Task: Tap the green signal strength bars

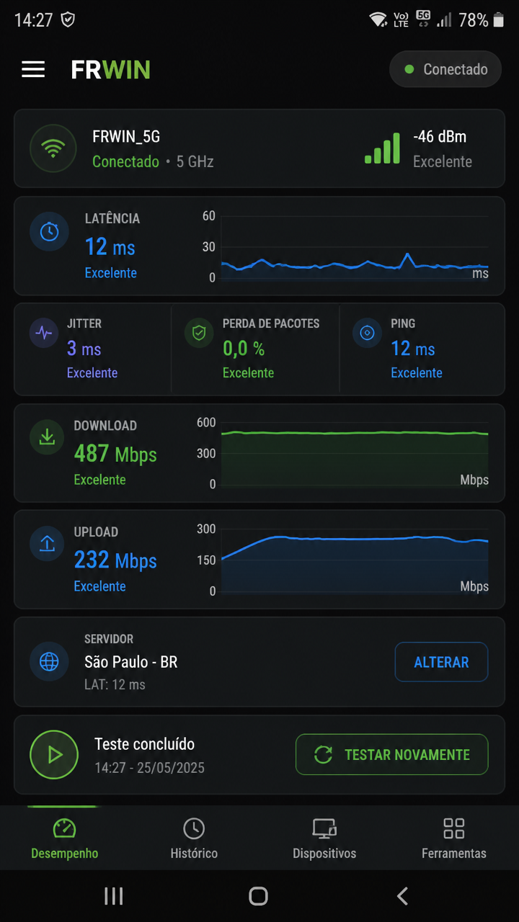Action: point(382,148)
